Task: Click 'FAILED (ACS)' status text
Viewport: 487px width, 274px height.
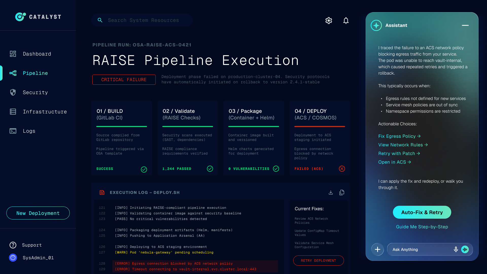Action: [309, 169]
